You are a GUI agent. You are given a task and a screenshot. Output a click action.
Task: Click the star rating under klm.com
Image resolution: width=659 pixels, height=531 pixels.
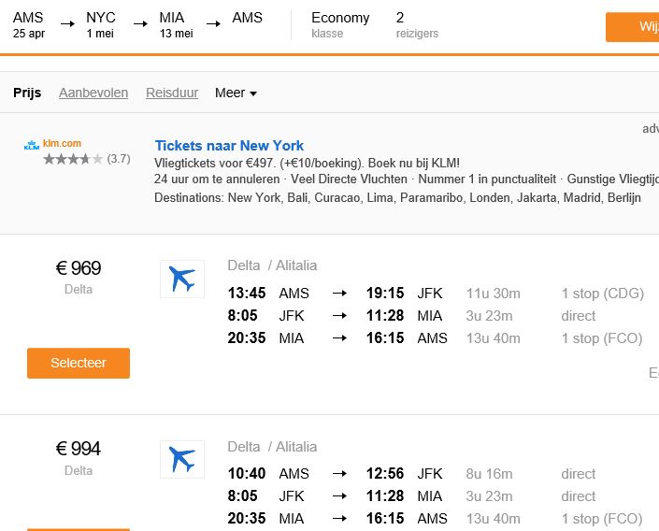73,159
